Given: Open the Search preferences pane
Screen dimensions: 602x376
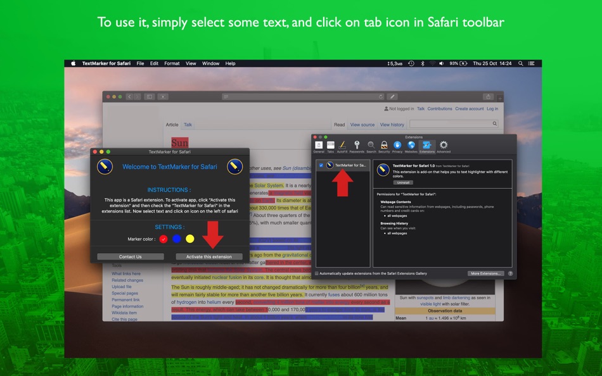Looking at the screenshot, I should coord(371,147).
